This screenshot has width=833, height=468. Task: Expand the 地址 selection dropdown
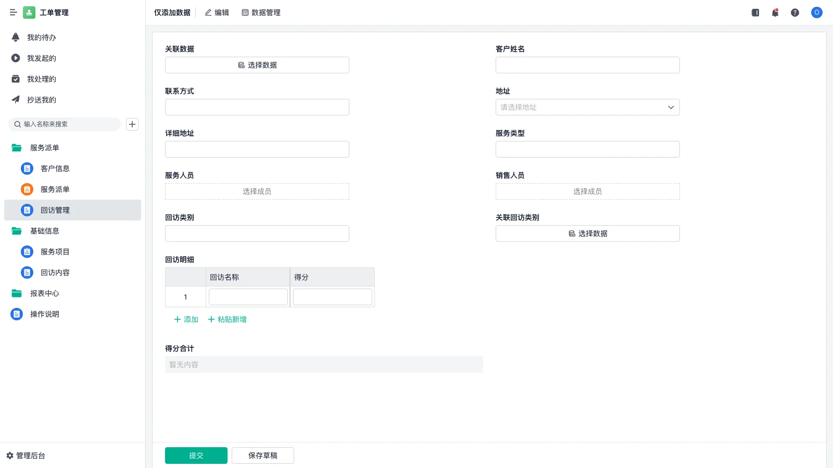pyautogui.click(x=671, y=107)
